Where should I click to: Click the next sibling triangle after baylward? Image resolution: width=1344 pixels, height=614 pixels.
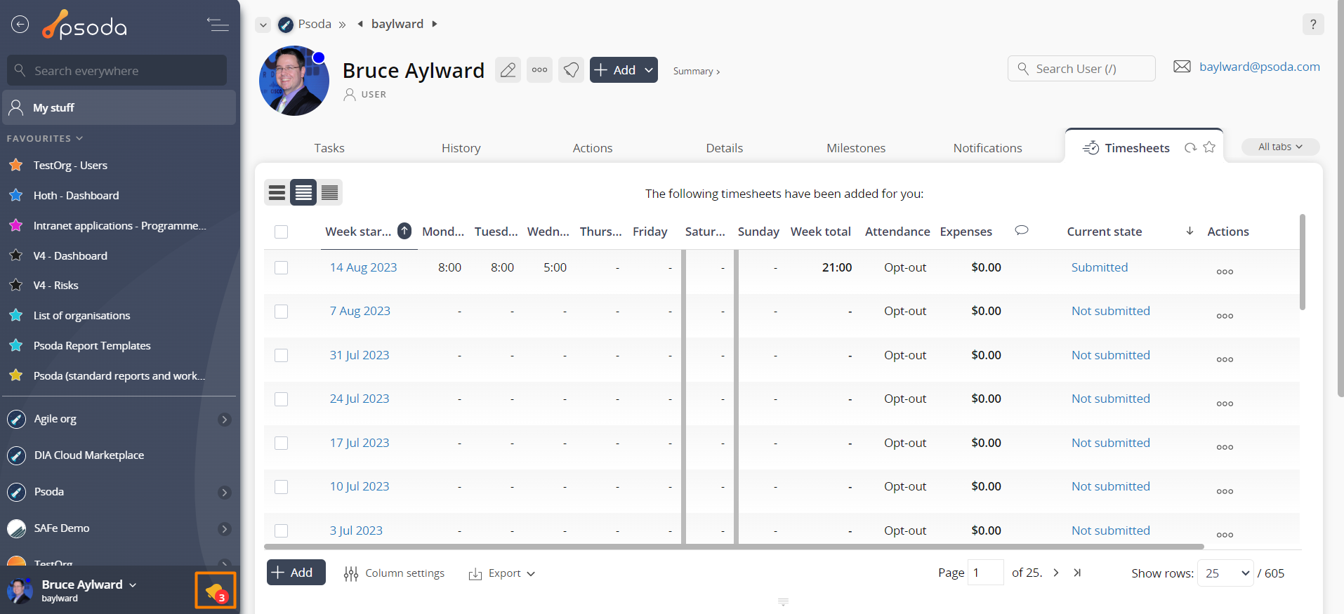tap(435, 24)
